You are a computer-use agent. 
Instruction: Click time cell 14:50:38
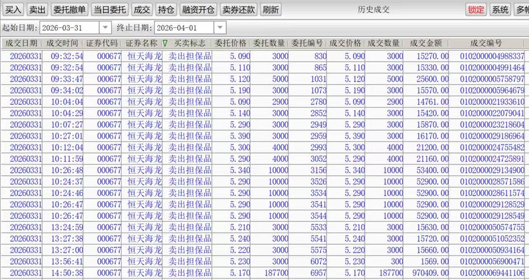pyautogui.click(x=67, y=273)
